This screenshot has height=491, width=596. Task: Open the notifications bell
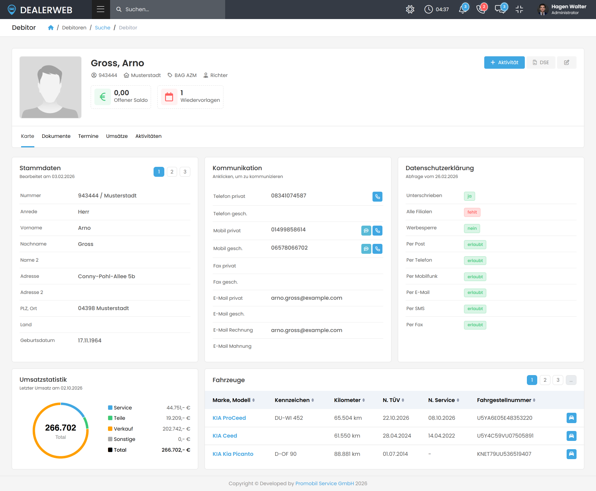tap(463, 9)
